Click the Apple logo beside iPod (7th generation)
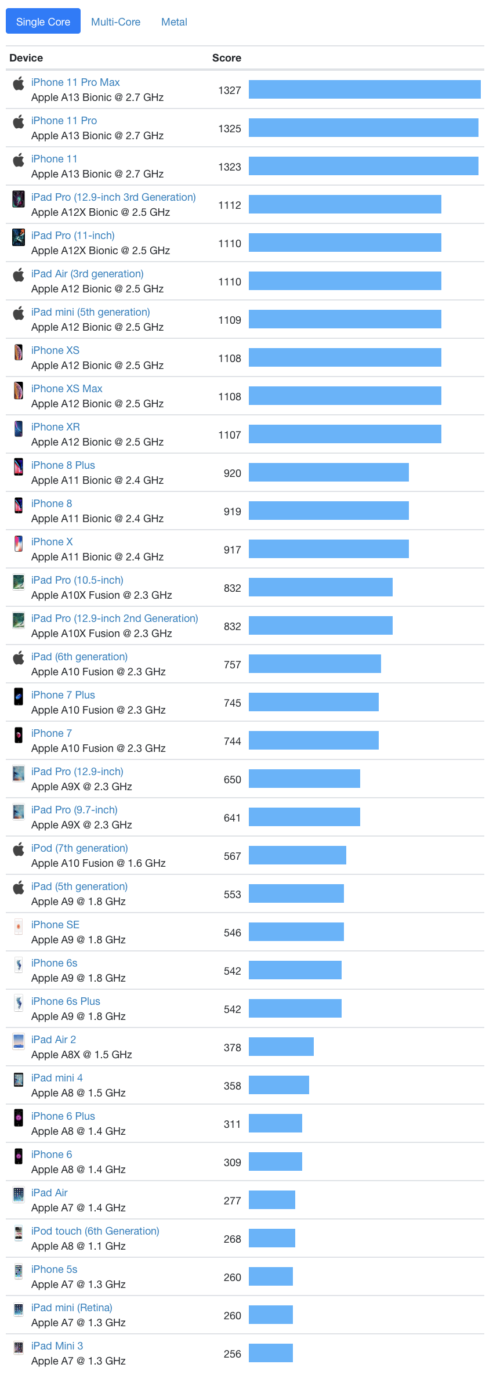This screenshot has height=1375, width=493. point(19,849)
